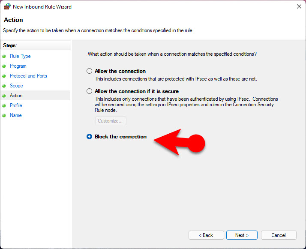The width and height of the screenshot is (306, 249).
Task: Click the Customize... button
Action: click(111, 121)
